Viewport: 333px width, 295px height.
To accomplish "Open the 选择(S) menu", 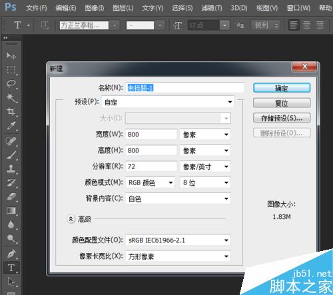I will tap(182, 8).
